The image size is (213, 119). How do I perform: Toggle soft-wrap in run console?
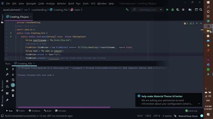click(x=13, y=80)
